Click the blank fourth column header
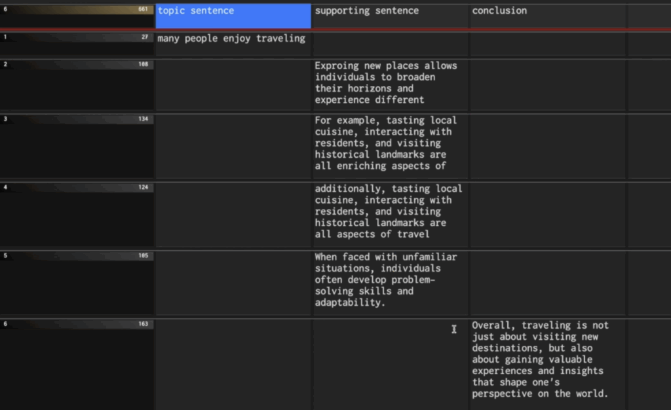This screenshot has width=671, height=410. pos(649,16)
